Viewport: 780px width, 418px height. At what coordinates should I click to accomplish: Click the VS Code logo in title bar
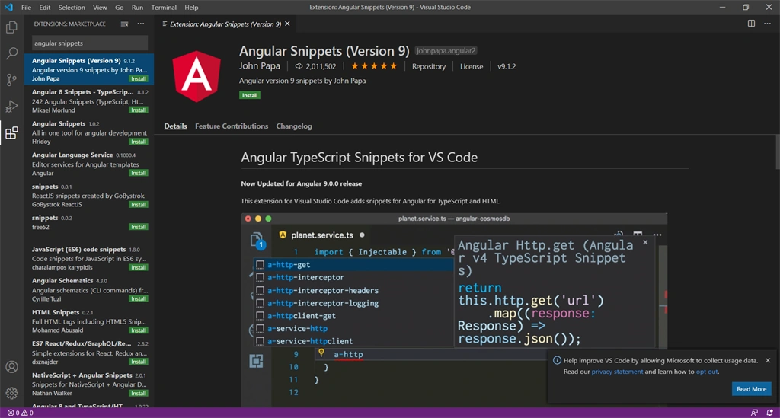coord(8,8)
